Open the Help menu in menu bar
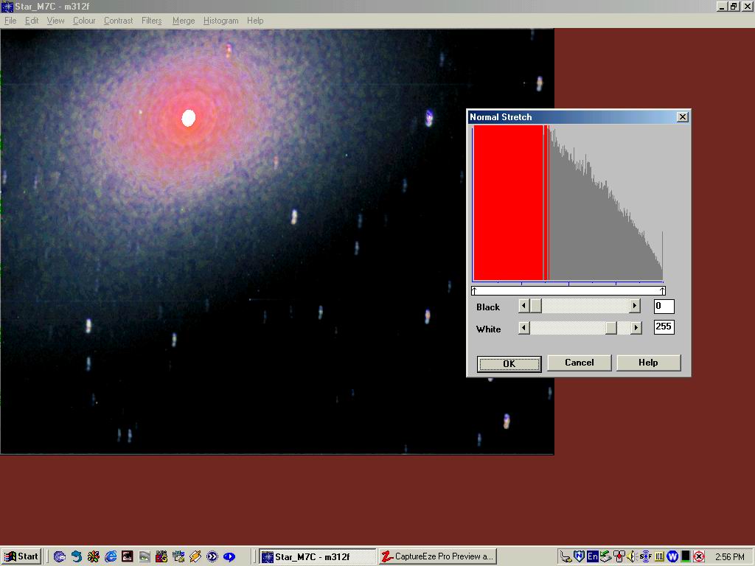The height and width of the screenshot is (566, 755). point(255,21)
